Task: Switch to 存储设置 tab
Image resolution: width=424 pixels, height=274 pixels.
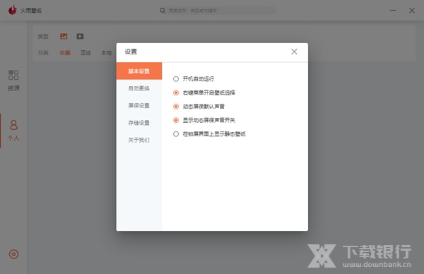Action: [139, 123]
